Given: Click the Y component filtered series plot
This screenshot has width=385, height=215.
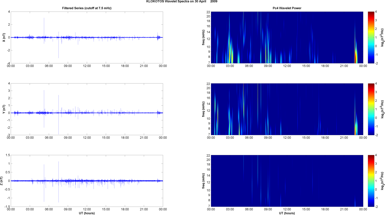Looking at the screenshot, I should pos(87,109).
